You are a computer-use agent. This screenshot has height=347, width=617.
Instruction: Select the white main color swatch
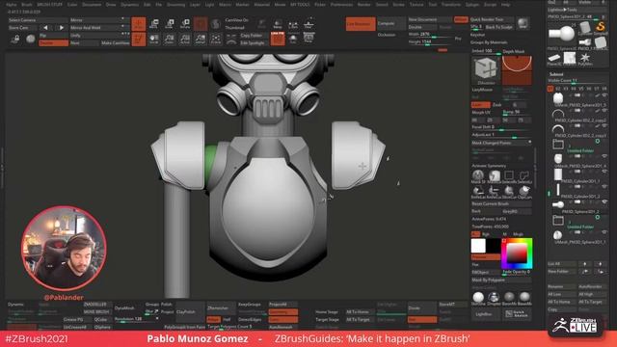(x=478, y=246)
